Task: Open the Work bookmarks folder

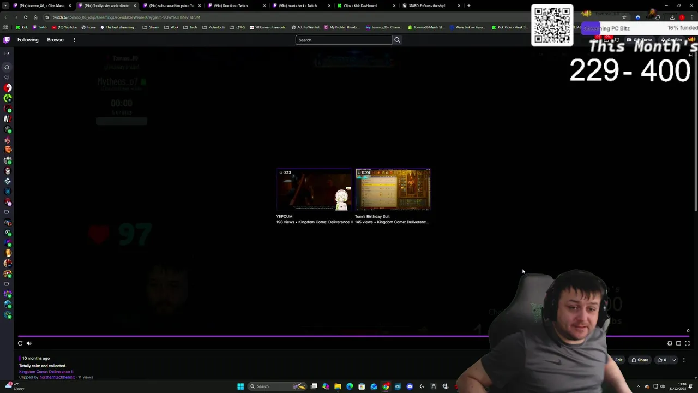Action: click(171, 27)
